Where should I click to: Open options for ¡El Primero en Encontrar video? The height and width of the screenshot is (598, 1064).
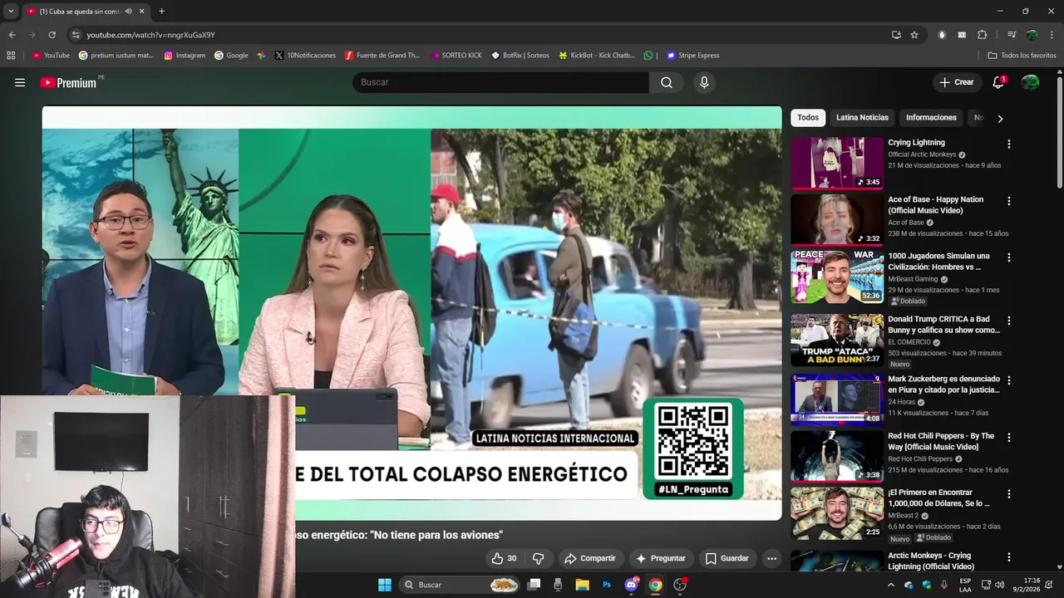tap(1009, 493)
